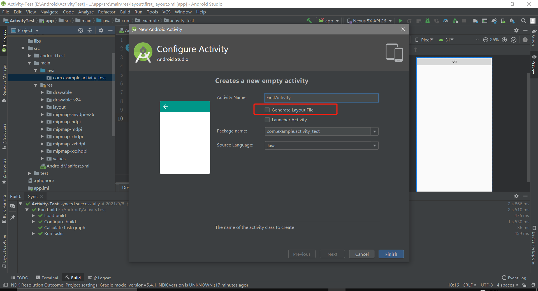Click Run with Coverage icon
The width and height of the screenshot is (538, 291).
437,21
